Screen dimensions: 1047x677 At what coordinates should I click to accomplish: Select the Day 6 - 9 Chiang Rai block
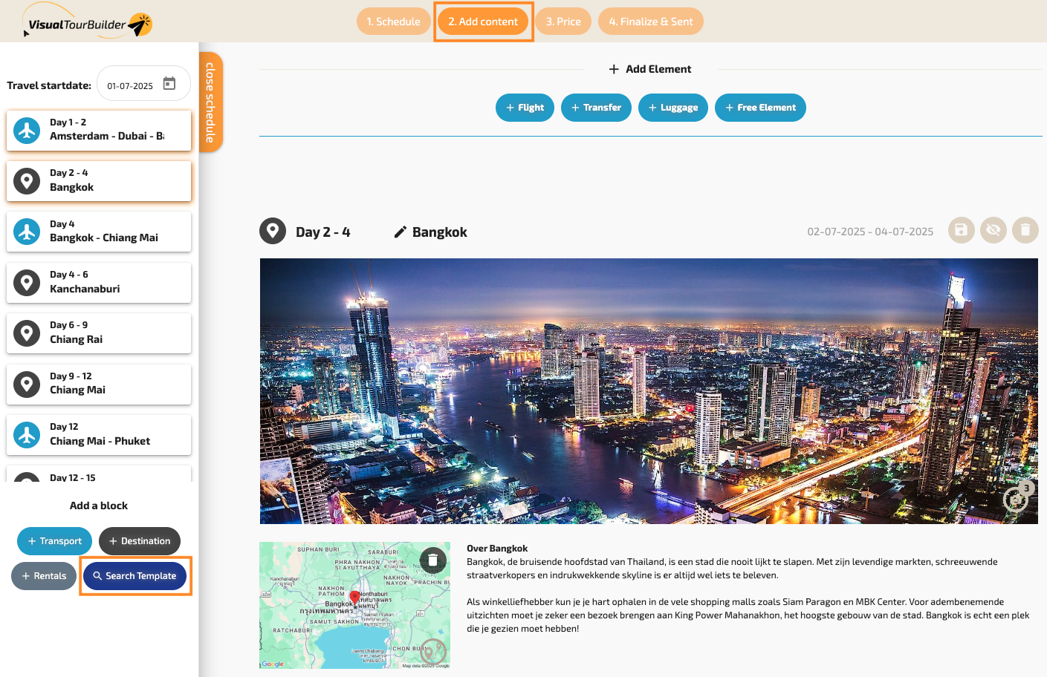(x=99, y=333)
